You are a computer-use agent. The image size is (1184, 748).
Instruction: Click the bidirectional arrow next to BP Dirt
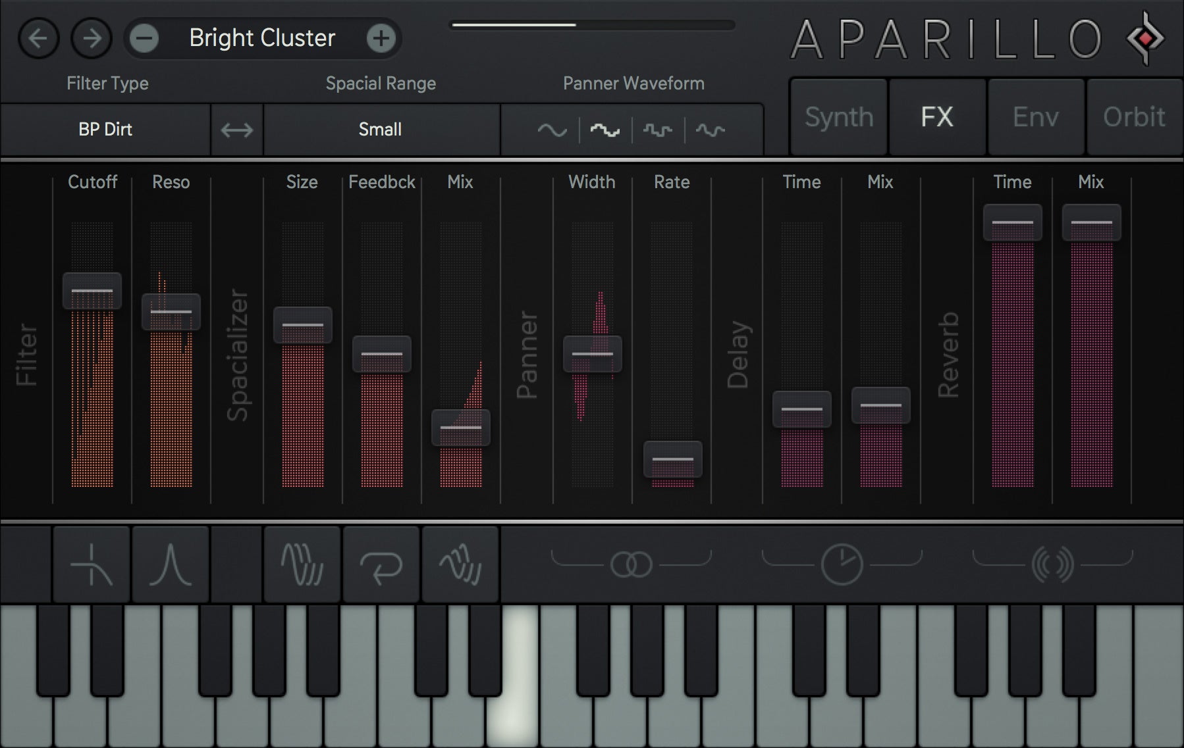pos(236,130)
